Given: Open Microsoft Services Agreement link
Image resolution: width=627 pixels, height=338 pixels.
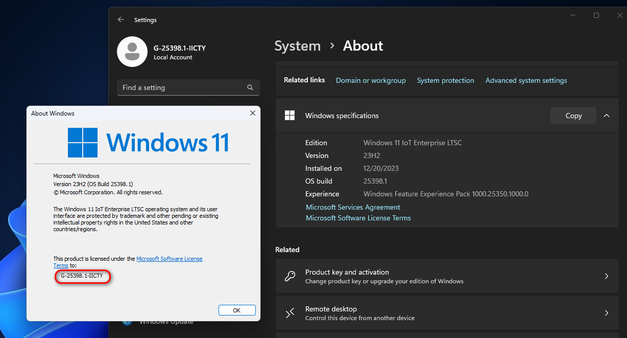Looking at the screenshot, I should pyautogui.click(x=353, y=207).
